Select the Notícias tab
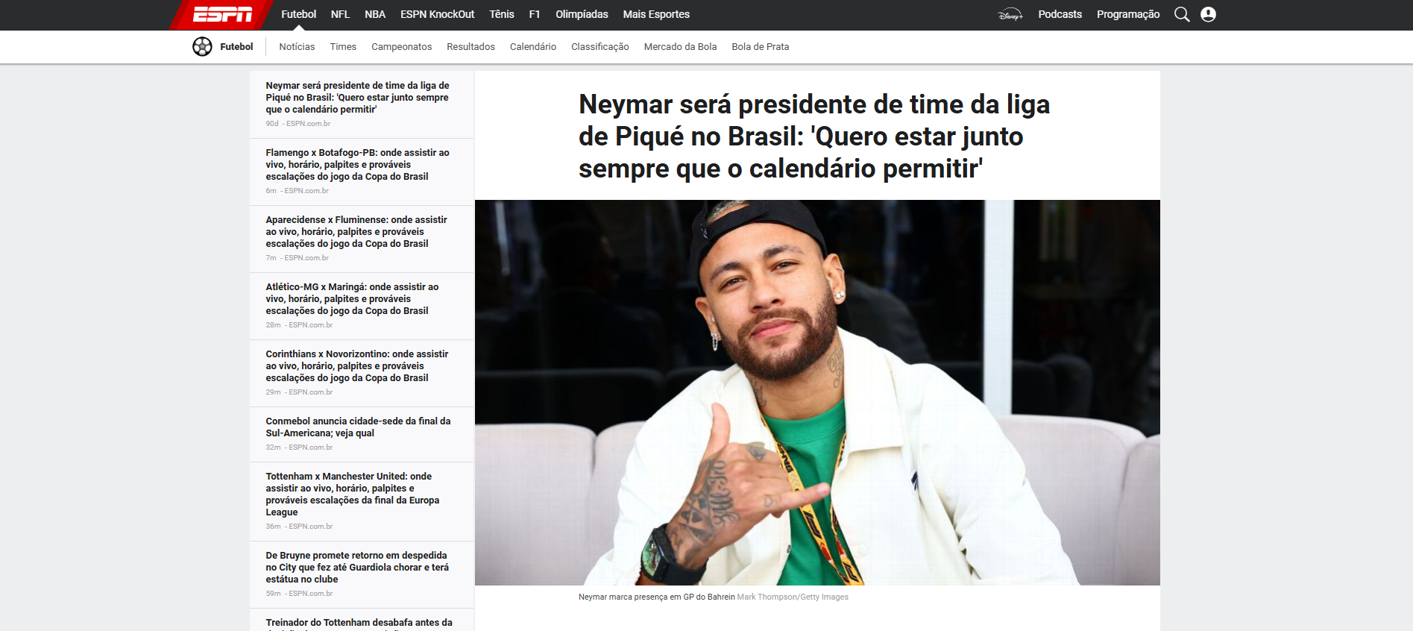This screenshot has height=631, width=1413. (297, 46)
